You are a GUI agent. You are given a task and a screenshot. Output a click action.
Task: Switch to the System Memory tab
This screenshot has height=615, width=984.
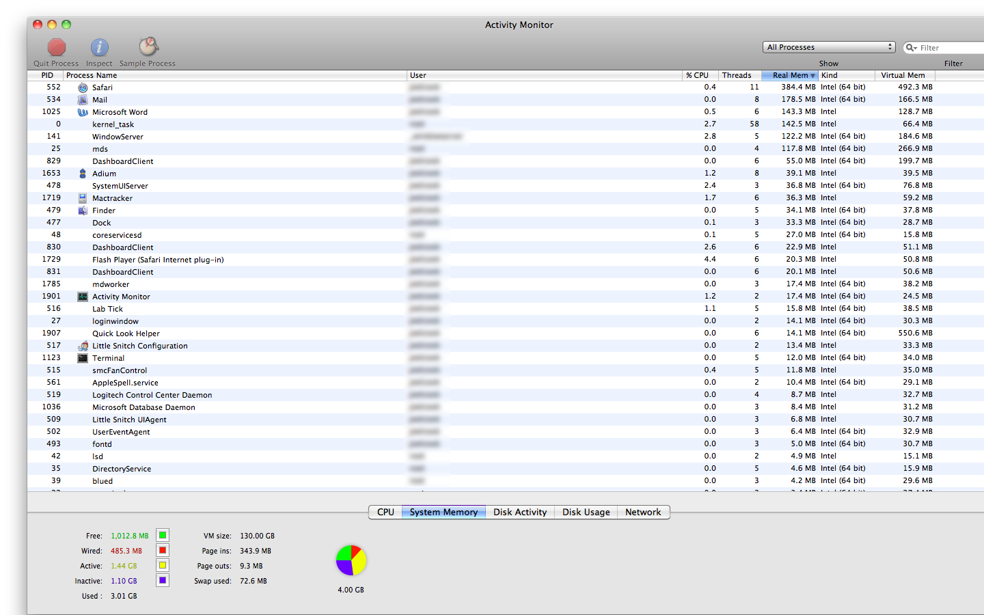coord(444,512)
